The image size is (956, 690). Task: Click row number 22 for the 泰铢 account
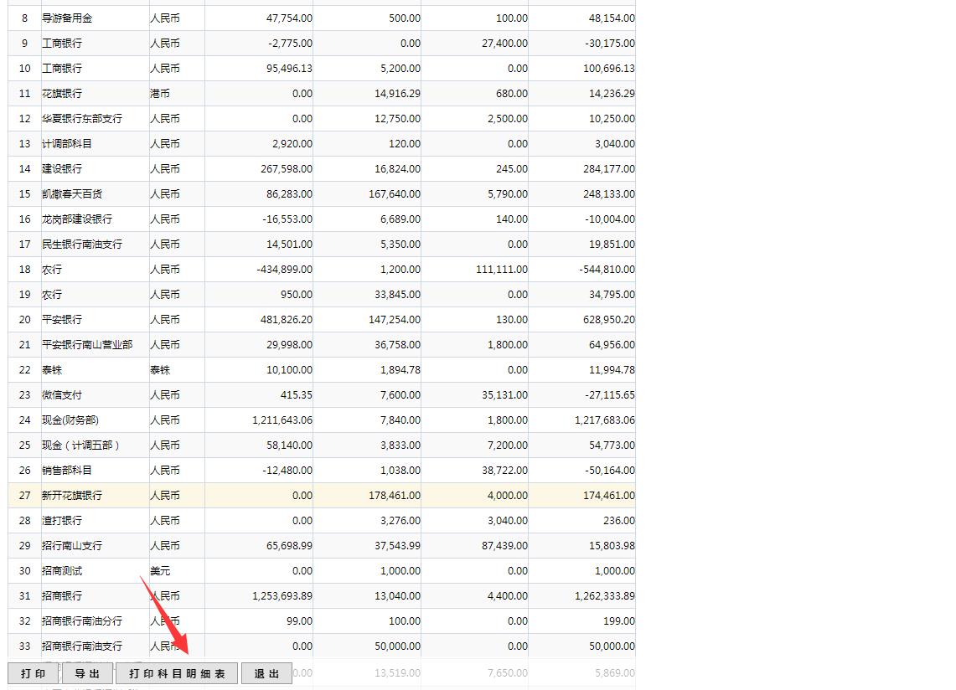[24, 370]
